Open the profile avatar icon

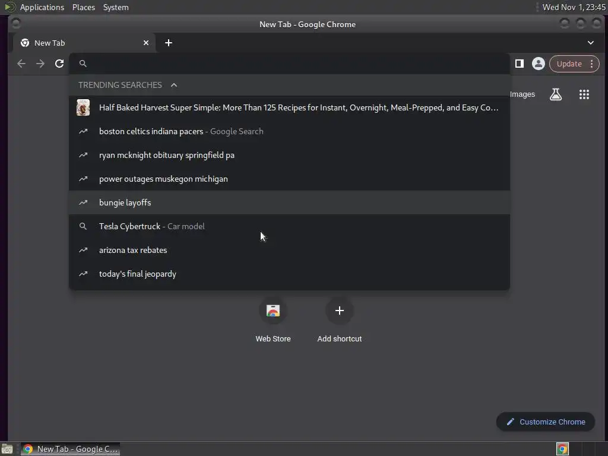538,64
